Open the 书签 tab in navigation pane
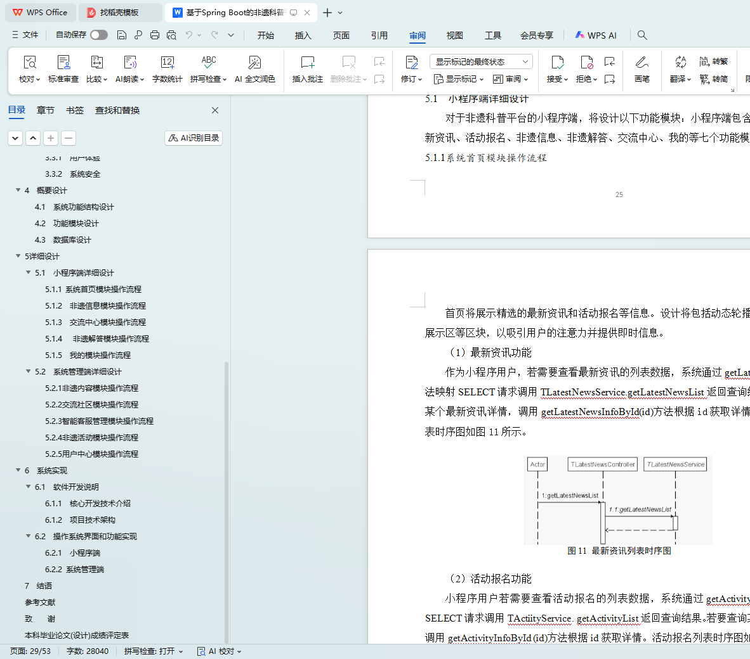Screen dimensions: 750x659 tap(75, 110)
